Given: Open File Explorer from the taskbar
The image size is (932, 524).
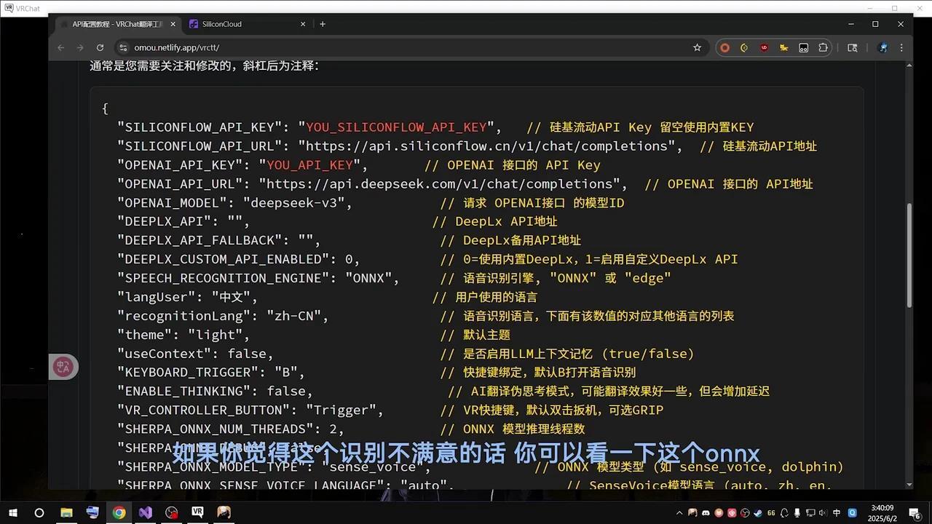Looking at the screenshot, I should pos(66,512).
